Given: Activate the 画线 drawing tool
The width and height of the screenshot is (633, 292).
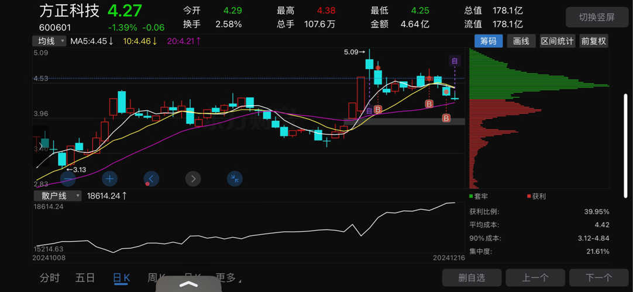Looking at the screenshot, I should point(521,41).
